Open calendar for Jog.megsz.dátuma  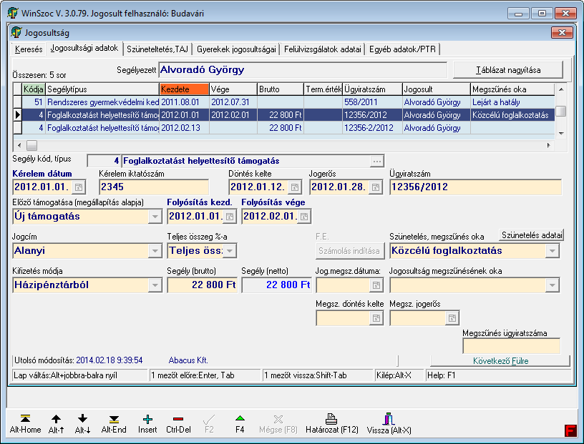tap(376, 285)
